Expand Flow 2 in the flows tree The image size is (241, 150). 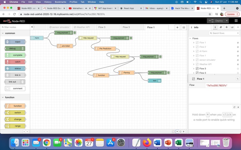click(x=194, y=47)
